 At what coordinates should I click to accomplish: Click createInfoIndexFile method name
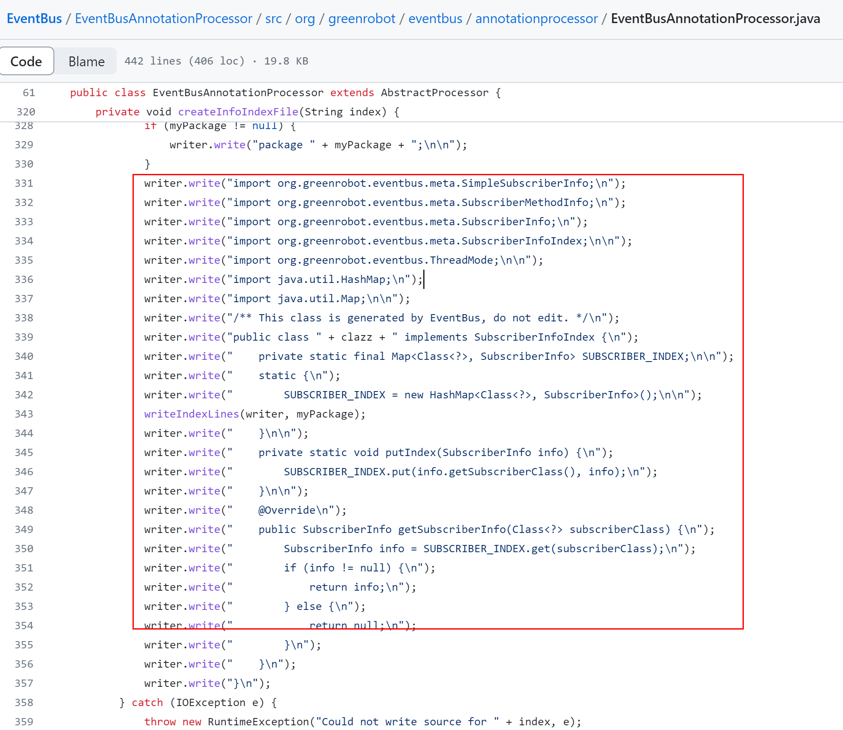click(238, 112)
